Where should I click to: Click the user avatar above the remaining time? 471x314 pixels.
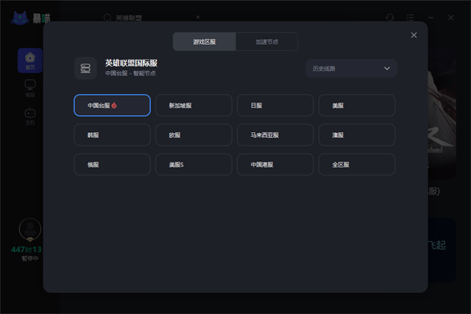[30, 229]
